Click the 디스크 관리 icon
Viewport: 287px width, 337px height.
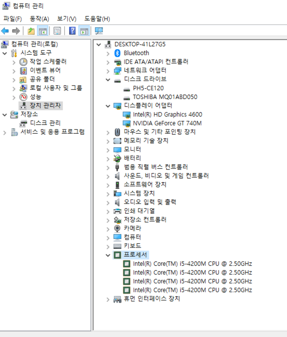point(23,123)
